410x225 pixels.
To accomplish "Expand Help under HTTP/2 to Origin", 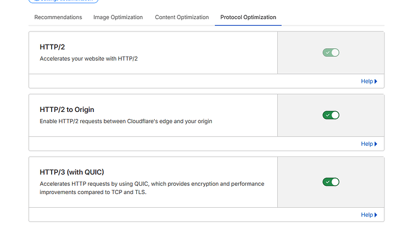I will pyautogui.click(x=369, y=144).
